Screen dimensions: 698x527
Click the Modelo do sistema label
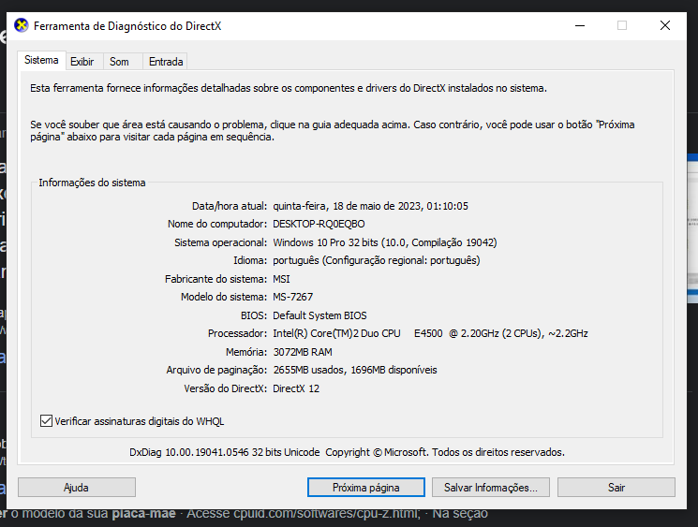[x=224, y=297]
